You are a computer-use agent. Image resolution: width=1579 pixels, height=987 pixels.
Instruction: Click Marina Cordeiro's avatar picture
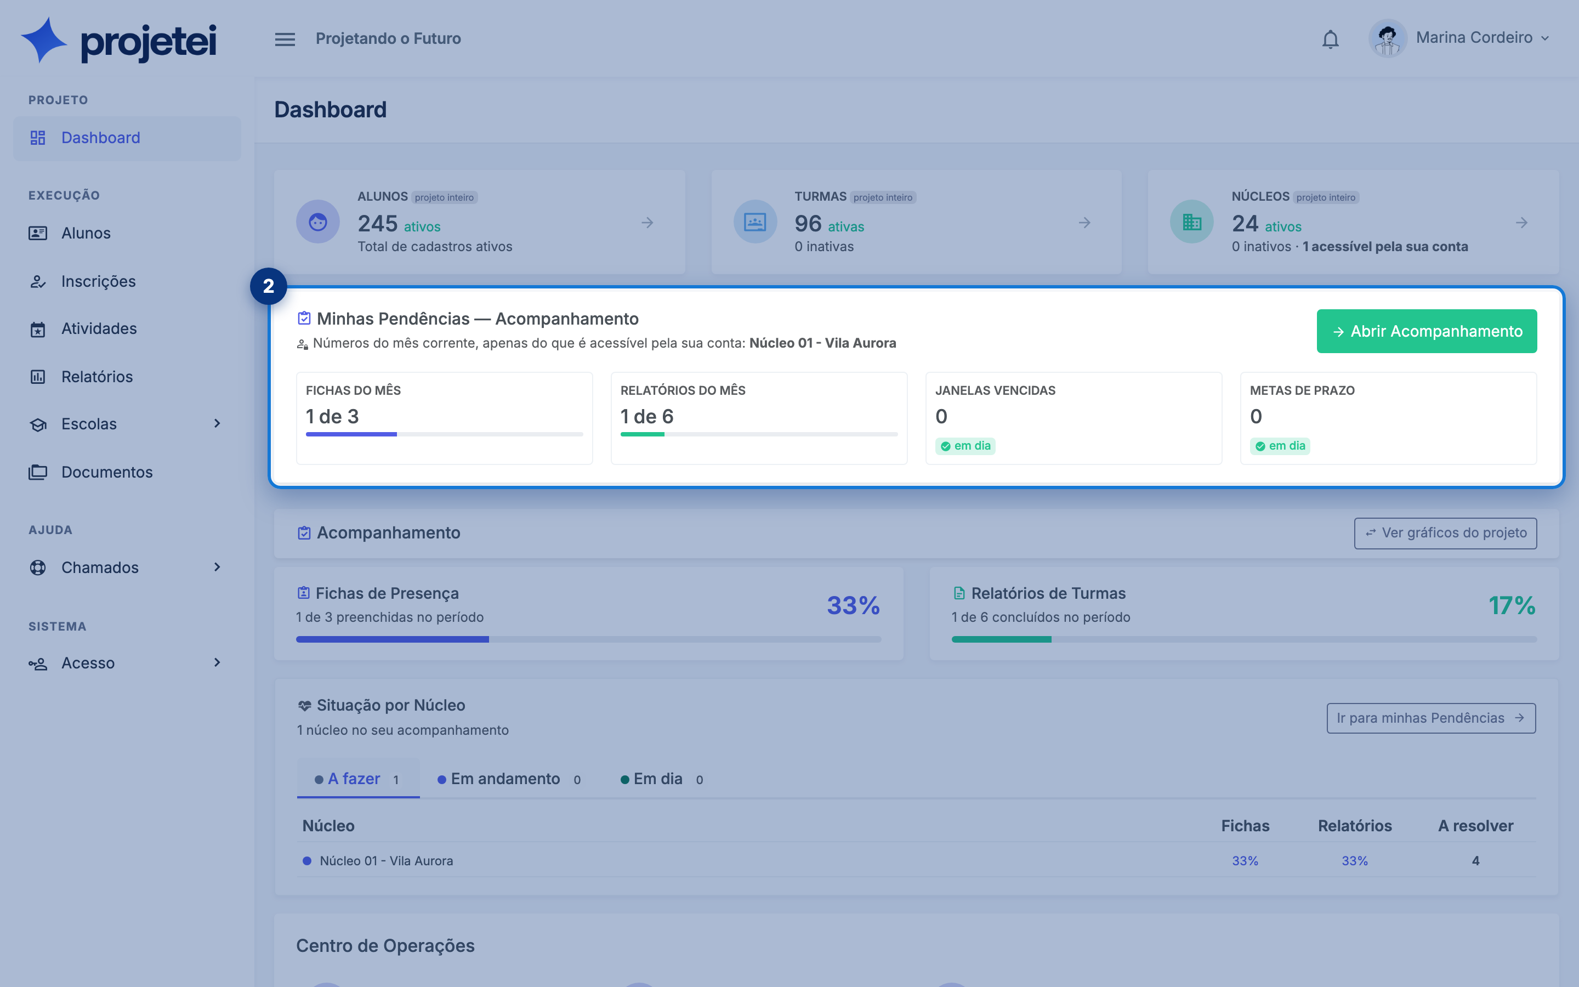point(1387,38)
